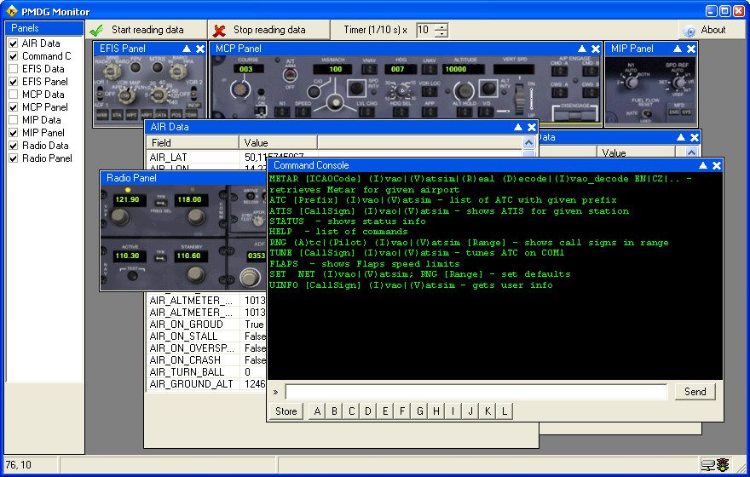The height and width of the screenshot is (477, 750).
Task: Collapse the AIR Data window triangle
Action: (518, 127)
